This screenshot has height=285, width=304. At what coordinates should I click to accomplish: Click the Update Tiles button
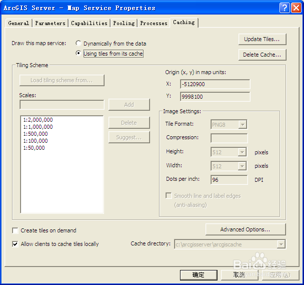(x=262, y=39)
